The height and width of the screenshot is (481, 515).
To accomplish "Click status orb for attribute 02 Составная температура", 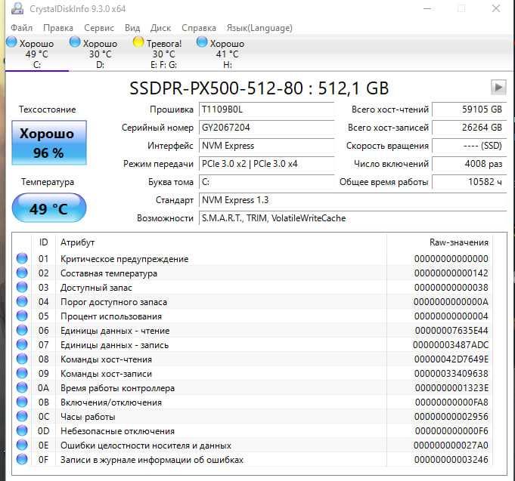I will (x=22, y=273).
